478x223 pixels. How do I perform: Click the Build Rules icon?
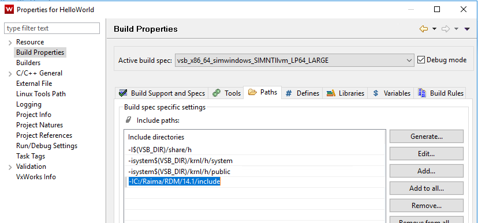point(422,93)
